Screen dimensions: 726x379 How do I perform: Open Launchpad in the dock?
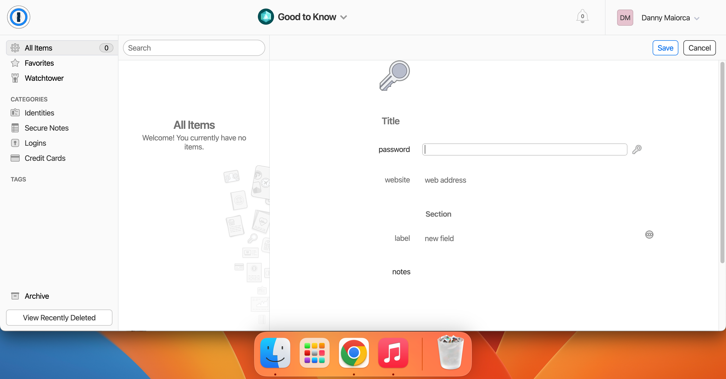314,353
